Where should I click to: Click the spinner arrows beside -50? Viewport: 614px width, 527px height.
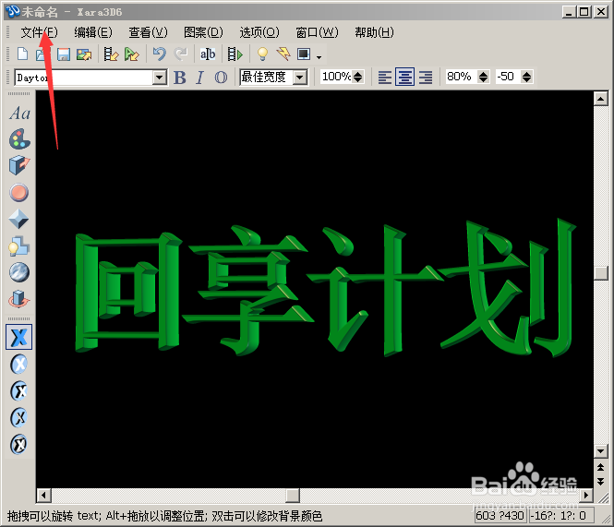click(x=526, y=77)
